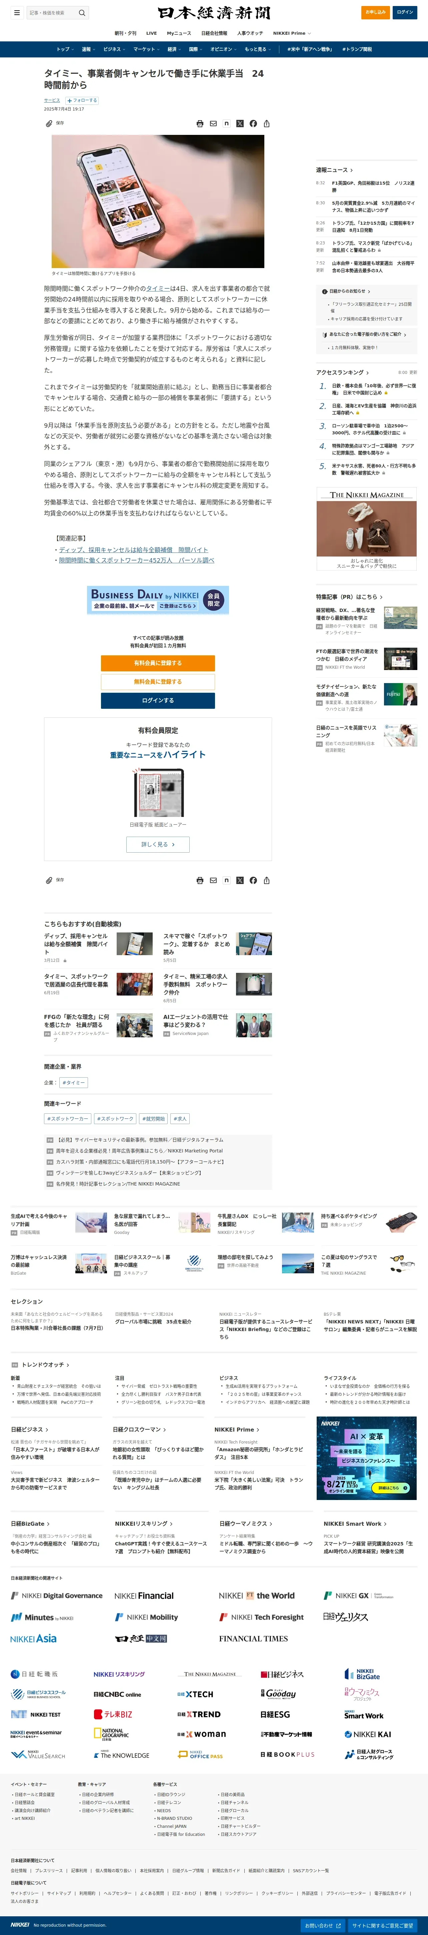Open NIKKEI Financial logo link
The height and width of the screenshot is (1935, 428).
pyautogui.click(x=144, y=1595)
